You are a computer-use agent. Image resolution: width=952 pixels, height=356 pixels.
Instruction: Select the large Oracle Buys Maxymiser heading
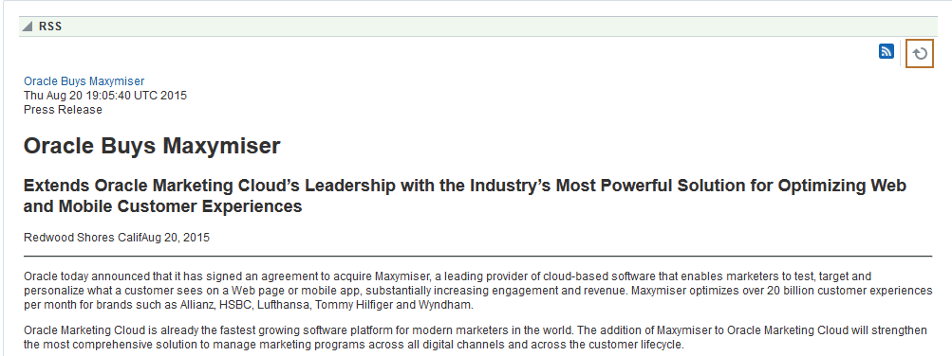152,146
